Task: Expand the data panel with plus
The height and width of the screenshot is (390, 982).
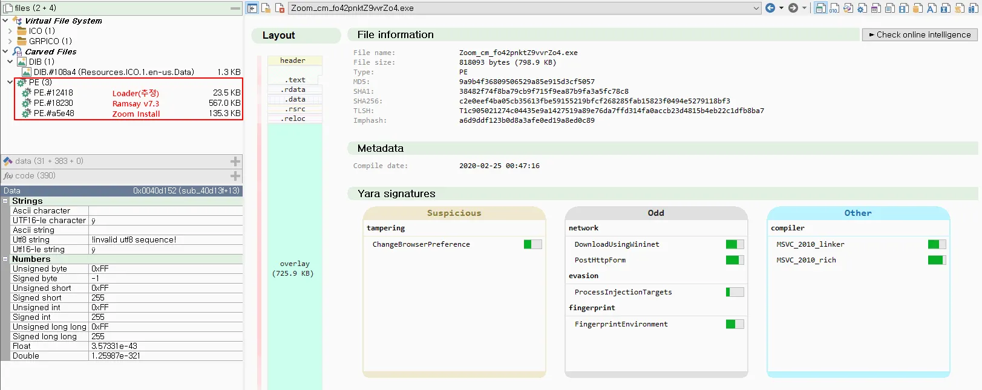Action: click(235, 161)
